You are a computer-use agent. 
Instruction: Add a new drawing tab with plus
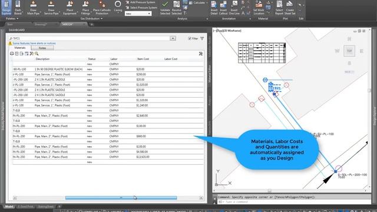point(92,24)
